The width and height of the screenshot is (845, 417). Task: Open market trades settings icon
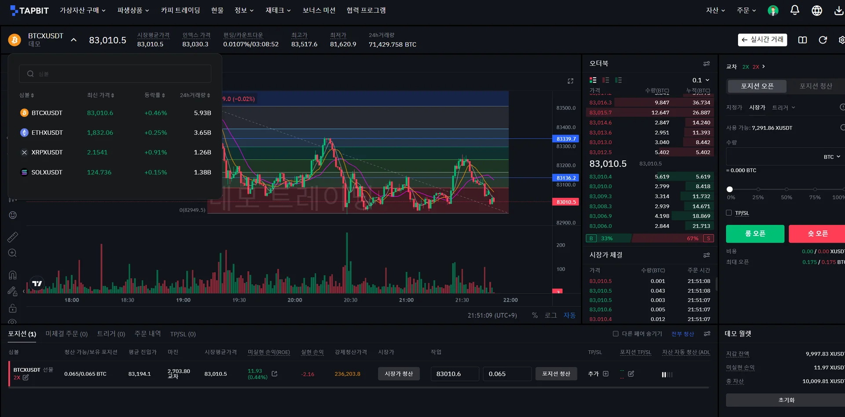706,255
